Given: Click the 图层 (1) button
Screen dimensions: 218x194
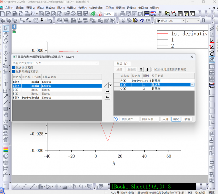Looking at the screenshot, I should pos(122,64).
